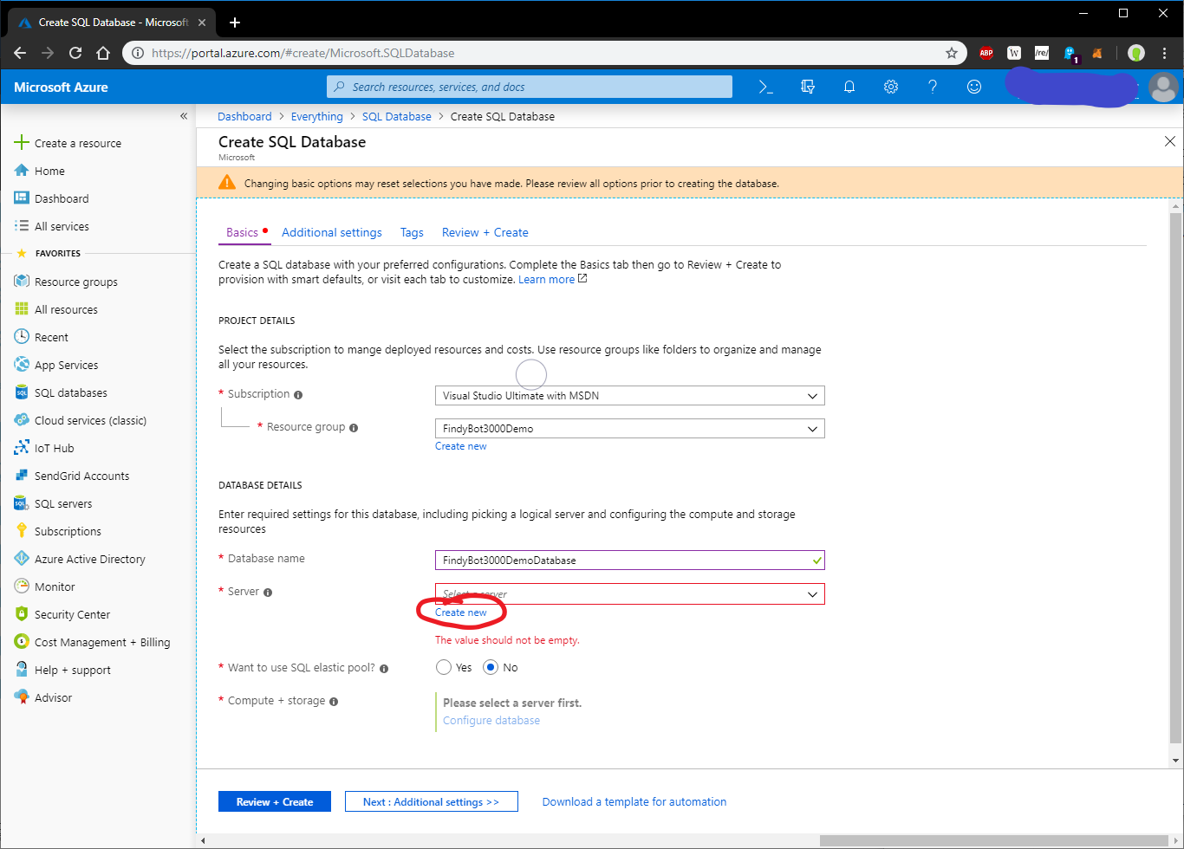Click the SendGrid Accounts icon
The width and height of the screenshot is (1184, 849).
pyautogui.click(x=22, y=476)
